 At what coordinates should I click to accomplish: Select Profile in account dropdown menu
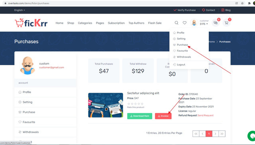179,33
